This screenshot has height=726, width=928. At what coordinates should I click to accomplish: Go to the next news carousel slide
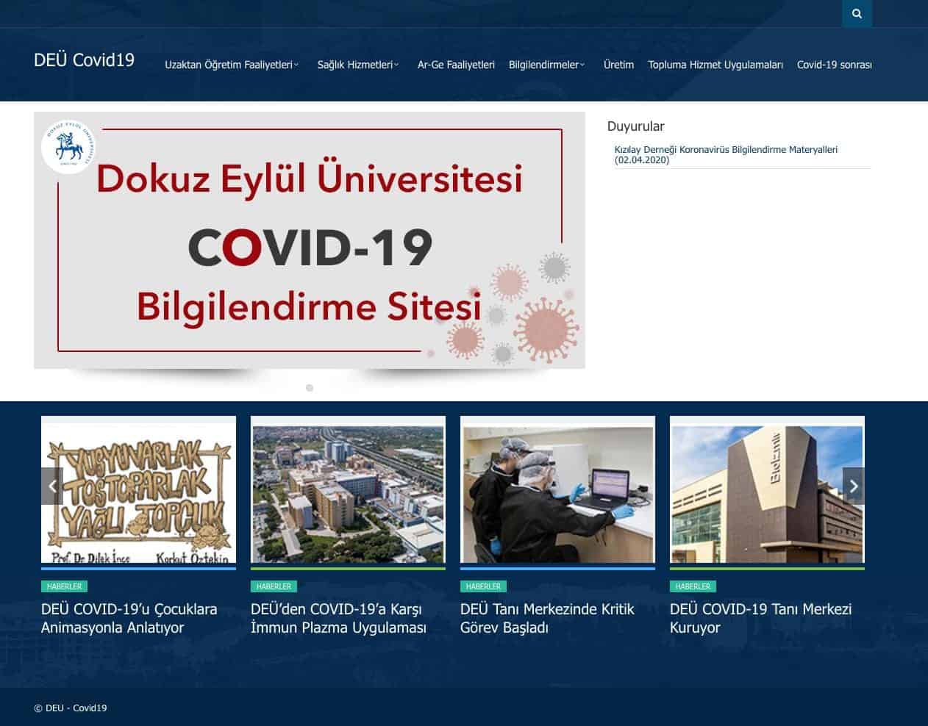click(x=853, y=486)
